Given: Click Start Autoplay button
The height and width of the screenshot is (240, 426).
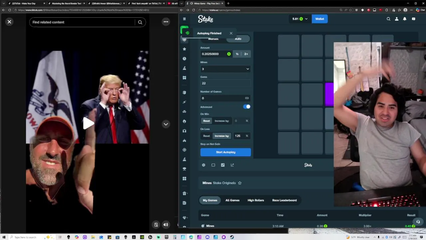Looking at the screenshot, I should (x=226, y=152).
